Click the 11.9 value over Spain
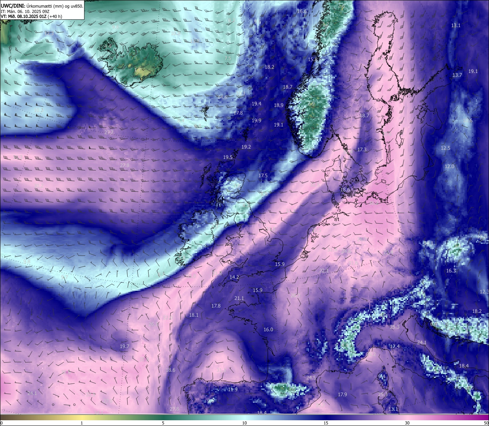Image resolution: width=489 pixels, height=426 pixels. (233, 390)
